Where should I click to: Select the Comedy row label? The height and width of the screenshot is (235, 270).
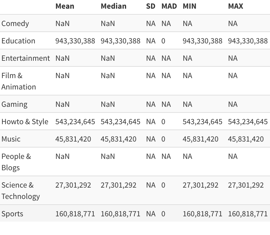pos(15,24)
